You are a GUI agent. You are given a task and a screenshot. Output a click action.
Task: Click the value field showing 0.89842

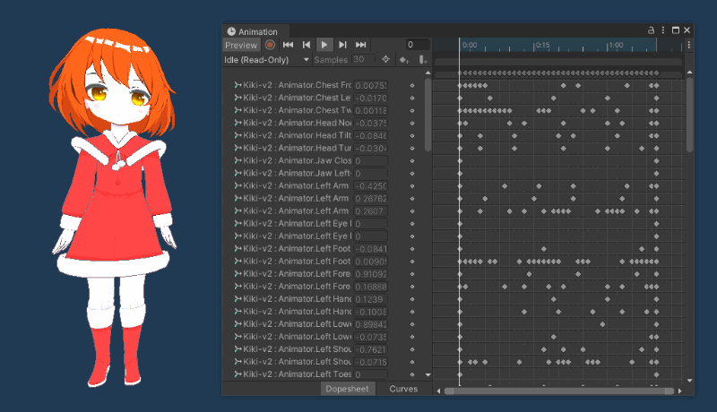[x=371, y=324]
